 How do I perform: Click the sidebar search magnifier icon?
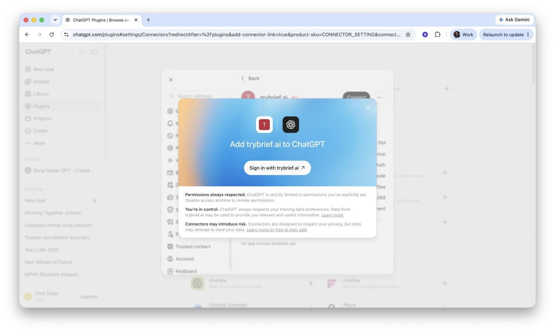coord(82,52)
